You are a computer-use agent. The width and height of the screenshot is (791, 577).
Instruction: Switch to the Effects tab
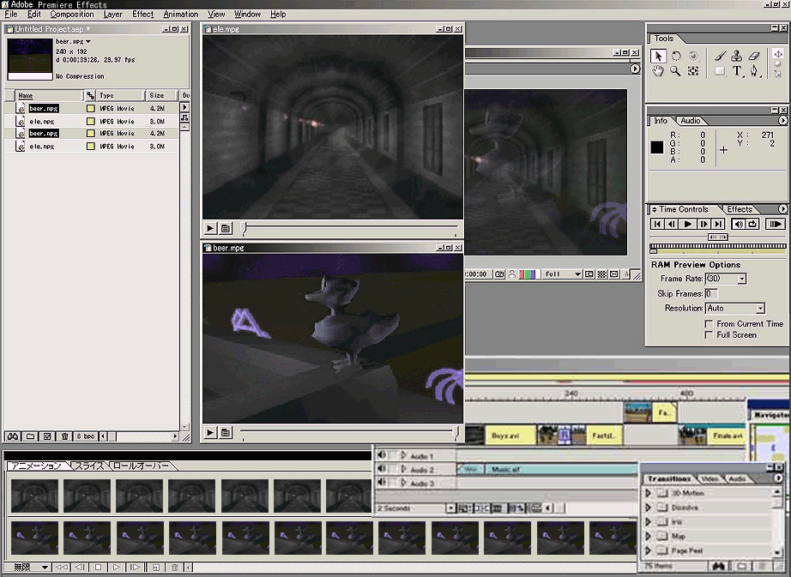pyautogui.click(x=740, y=209)
